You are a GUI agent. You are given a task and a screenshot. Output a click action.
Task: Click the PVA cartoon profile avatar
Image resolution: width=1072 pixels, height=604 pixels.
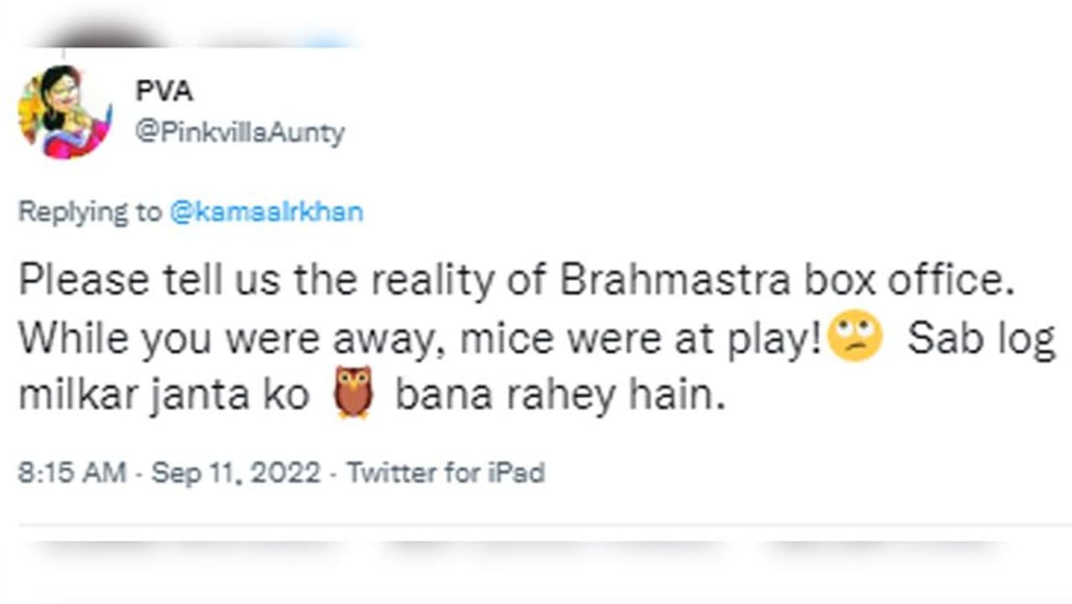tap(64, 112)
